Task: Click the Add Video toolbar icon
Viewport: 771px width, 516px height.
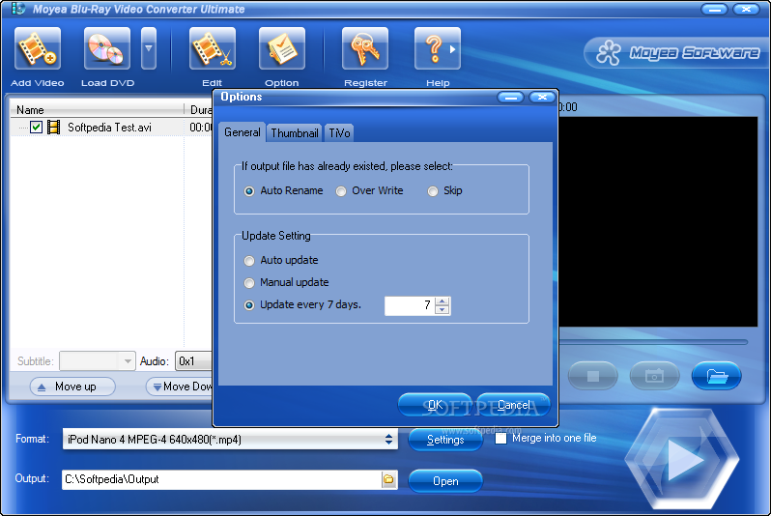Action: (x=38, y=48)
